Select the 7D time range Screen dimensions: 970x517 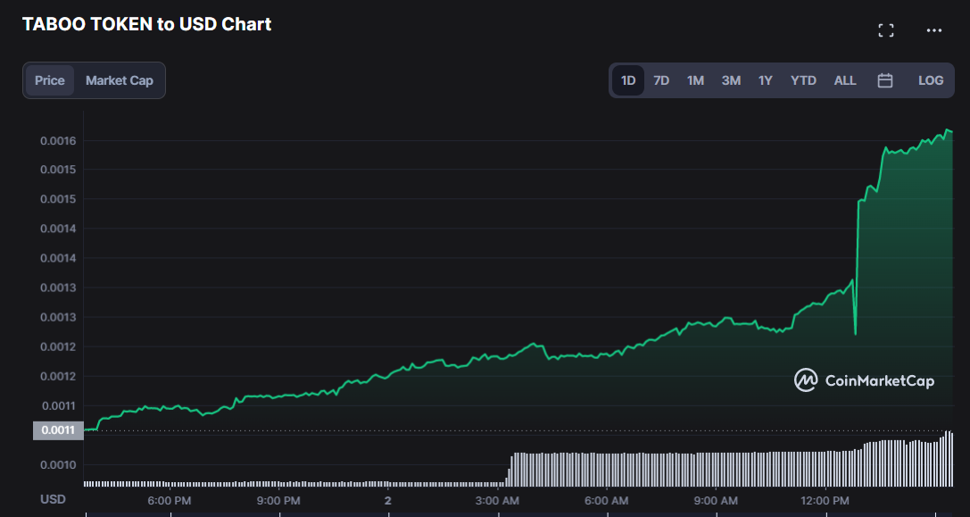[661, 80]
